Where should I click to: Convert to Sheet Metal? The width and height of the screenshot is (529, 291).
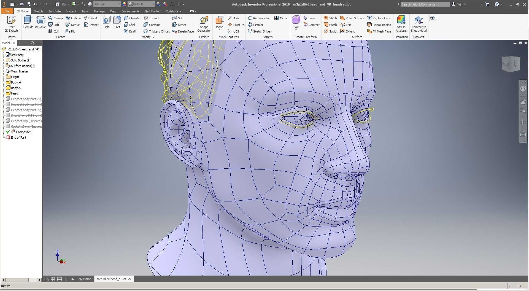(419, 24)
